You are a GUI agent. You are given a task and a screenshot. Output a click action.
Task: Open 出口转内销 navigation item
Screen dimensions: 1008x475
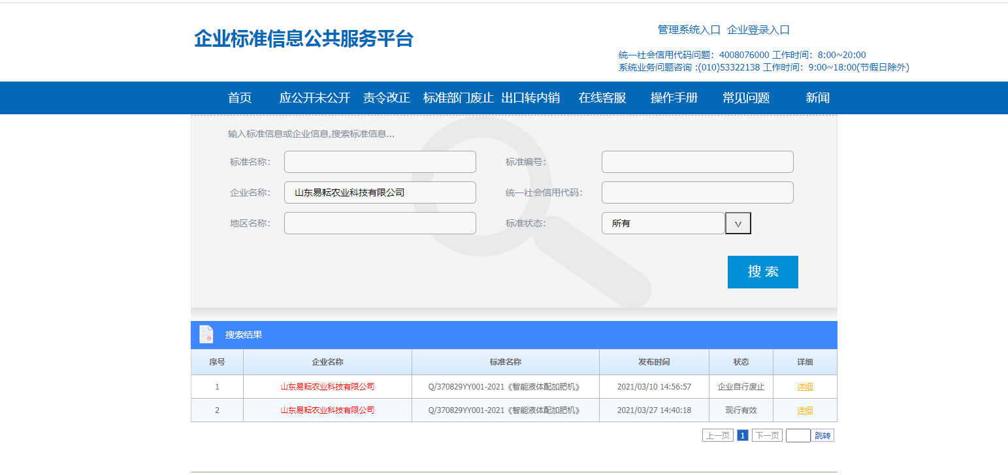click(x=530, y=98)
